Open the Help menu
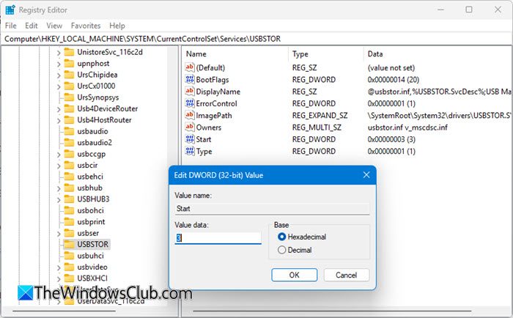 coord(117,26)
